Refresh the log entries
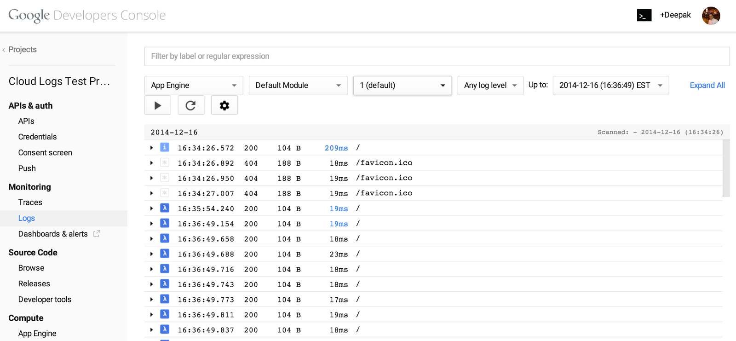The height and width of the screenshot is (341, 736). (191, 105)
